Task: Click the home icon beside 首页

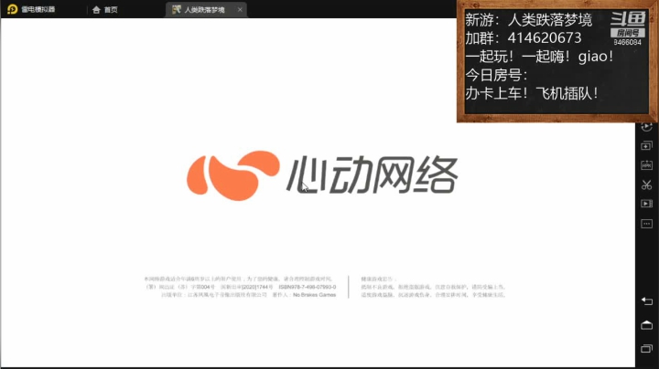Action: click(96, 10)
